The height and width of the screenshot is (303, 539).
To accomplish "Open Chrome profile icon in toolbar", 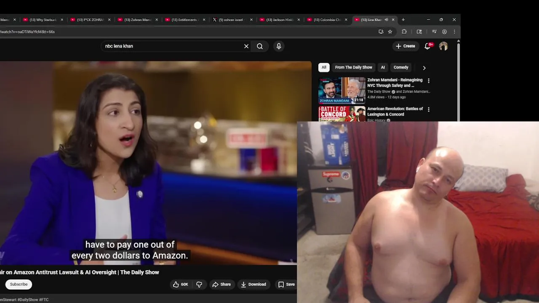I will pyautogui.click(x=444, y=32).
